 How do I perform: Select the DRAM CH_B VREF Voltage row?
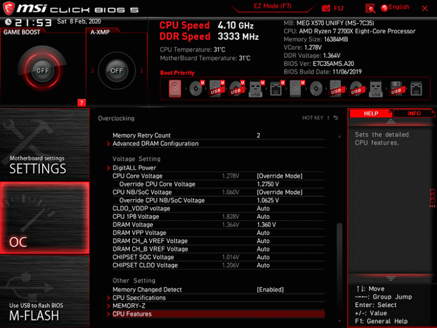tap(218, 249)
